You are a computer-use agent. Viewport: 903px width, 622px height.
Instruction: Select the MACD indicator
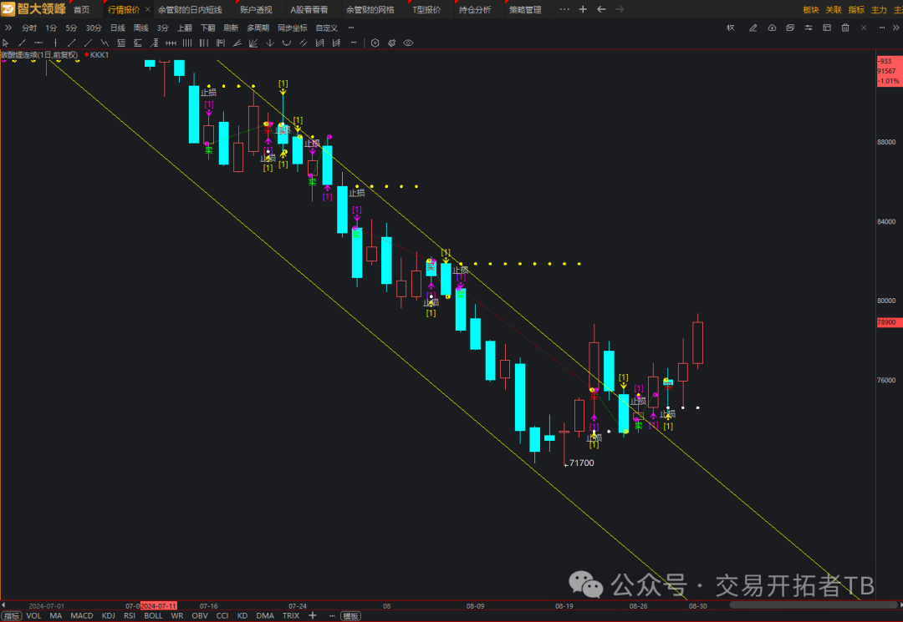pyautogui.click(x=82, y=615)
